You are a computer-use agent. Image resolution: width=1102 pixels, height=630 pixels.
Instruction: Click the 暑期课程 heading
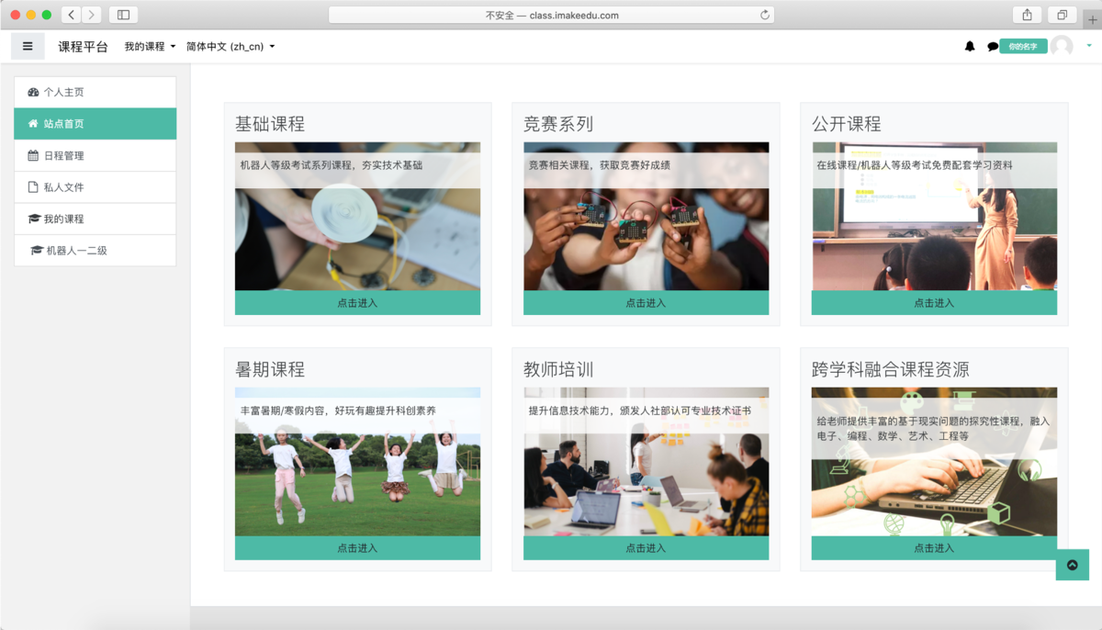pos(270,369)
